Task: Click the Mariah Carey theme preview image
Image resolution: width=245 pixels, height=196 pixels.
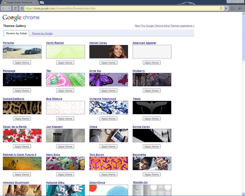Action: (x=109, y=52)
